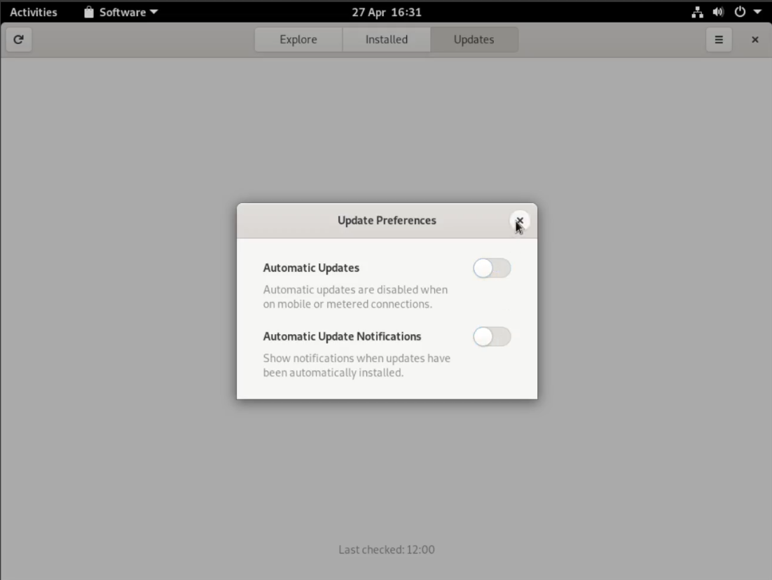Enable the Automatic Updates switch
The width and height of the screenshot is (772, 580).
(492, 268)
